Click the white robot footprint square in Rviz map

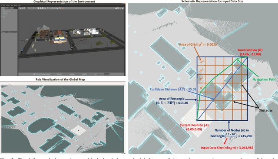pos(79,130)
